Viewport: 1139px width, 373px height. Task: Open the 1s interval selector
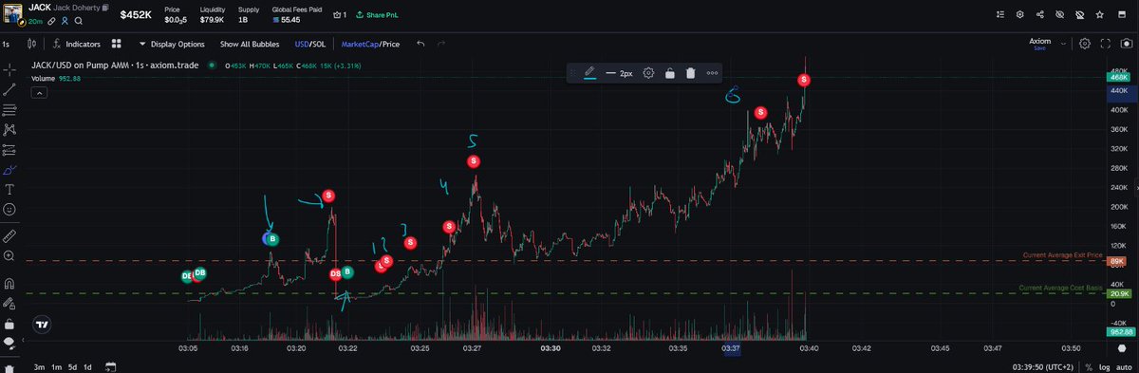(7, 44)
